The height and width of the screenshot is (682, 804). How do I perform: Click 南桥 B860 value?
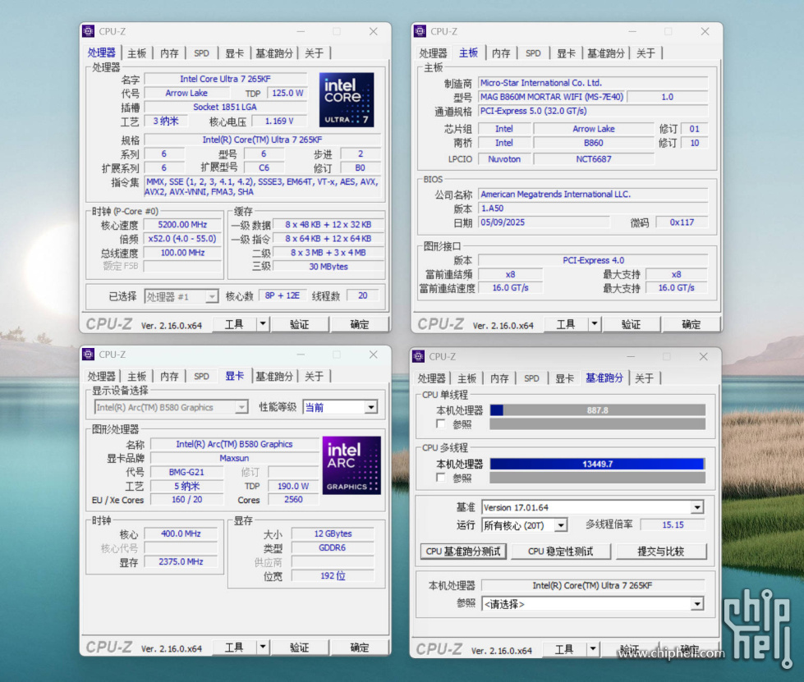click(593, 143)
